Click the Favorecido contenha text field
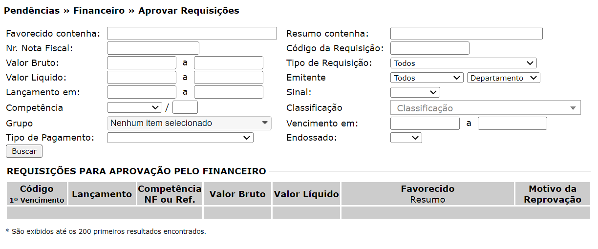Image resolution: width=598 pixels, height=249 pixels. click(192, 34)
